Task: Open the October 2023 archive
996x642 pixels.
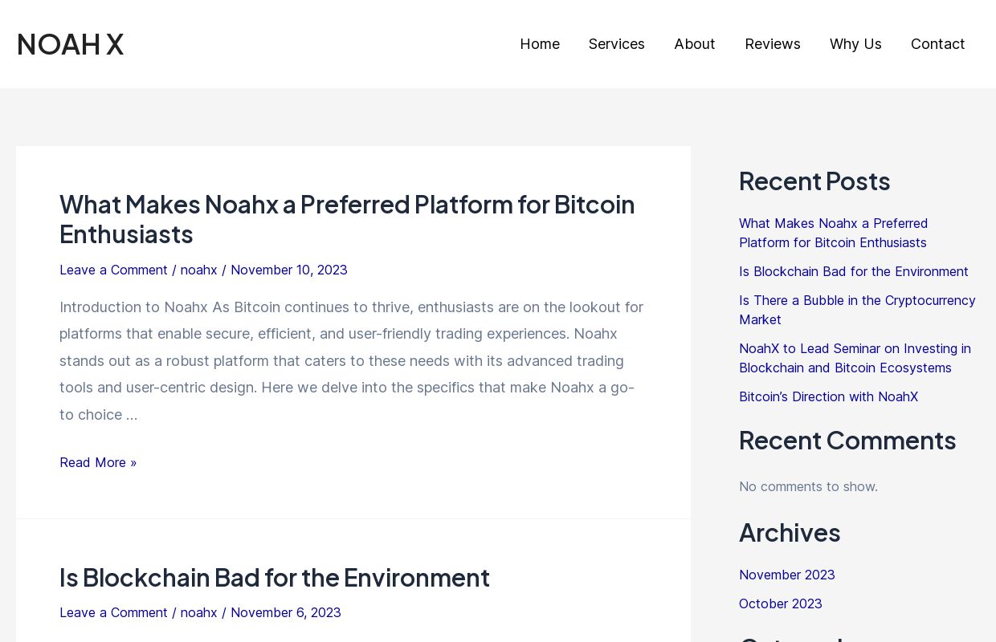Action: click(780, 603)
